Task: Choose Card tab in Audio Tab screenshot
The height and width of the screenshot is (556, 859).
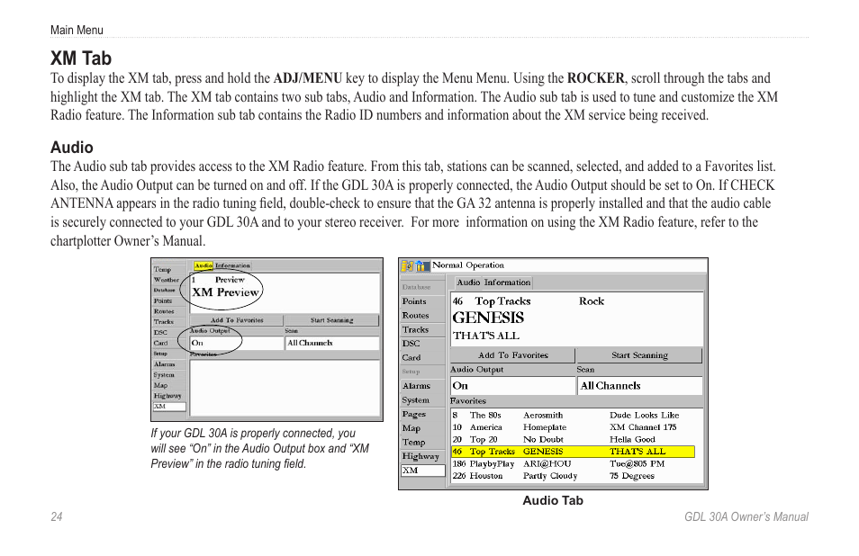Action: (421, 357)
